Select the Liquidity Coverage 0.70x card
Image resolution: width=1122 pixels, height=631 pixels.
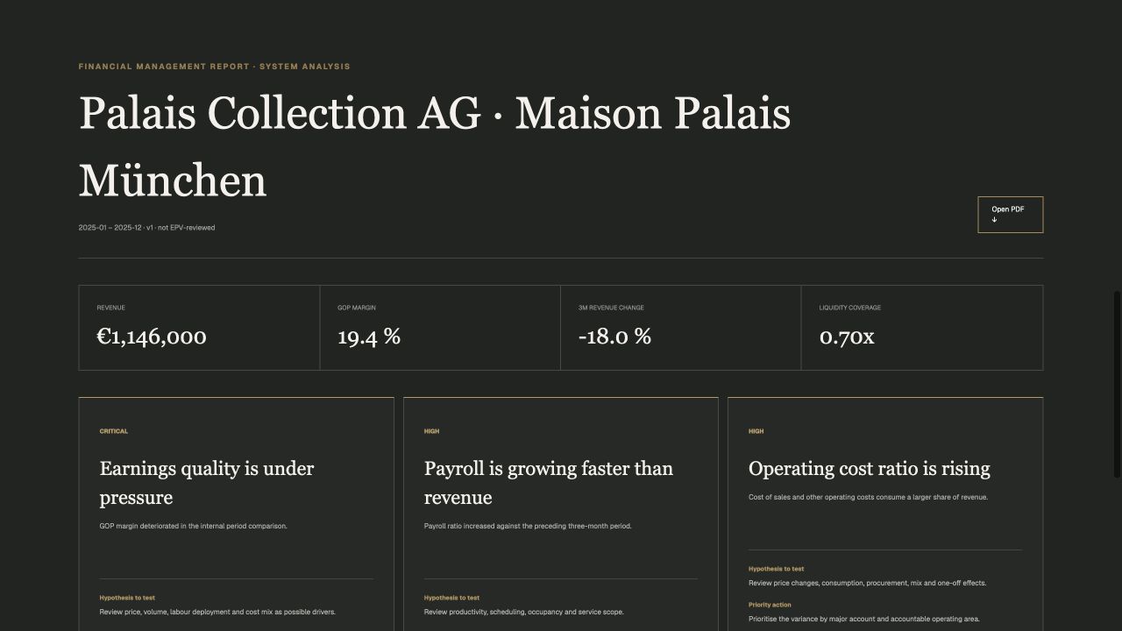click(x=922, y=328)
